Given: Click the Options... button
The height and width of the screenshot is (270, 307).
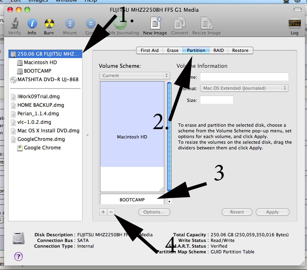Looking at the screenshot, I should [x=154, y=212].
